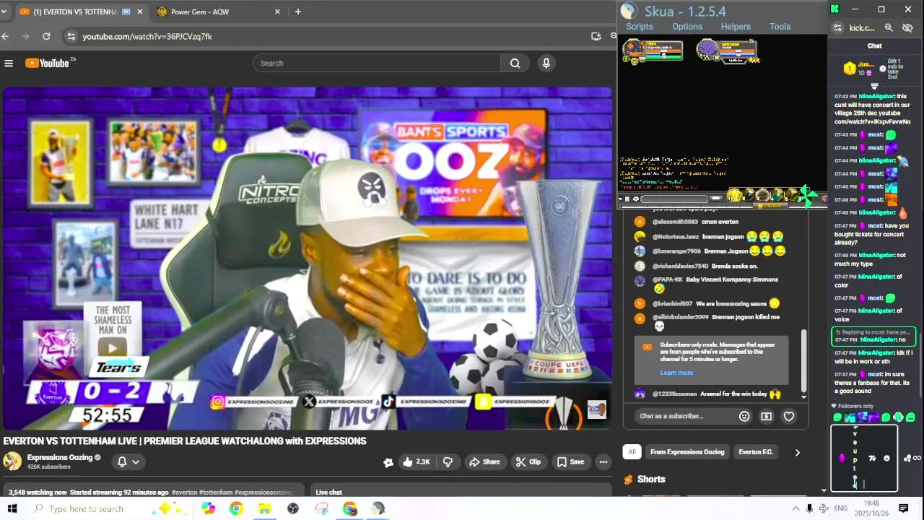Viewport: 924px width, 520px height.
Task: Click target monster portrait in AQW
Action: [707, 50]
